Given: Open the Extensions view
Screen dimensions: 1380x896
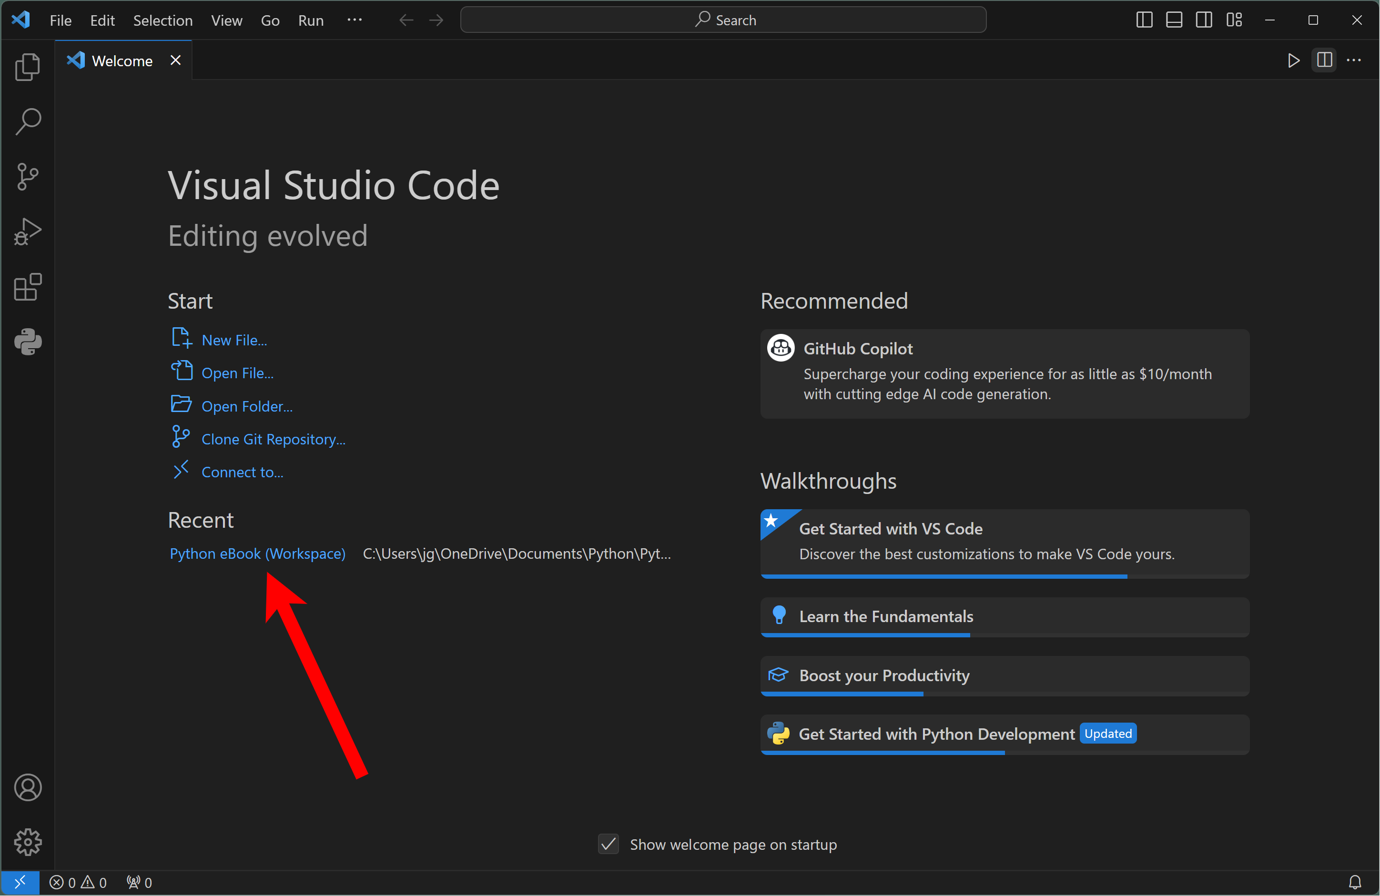Looking at the screenshot, I should coord(27,287).
